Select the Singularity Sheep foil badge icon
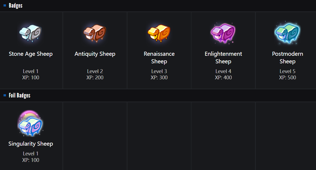The width and height of the screenshot is (316, 170). pos(30,124)
